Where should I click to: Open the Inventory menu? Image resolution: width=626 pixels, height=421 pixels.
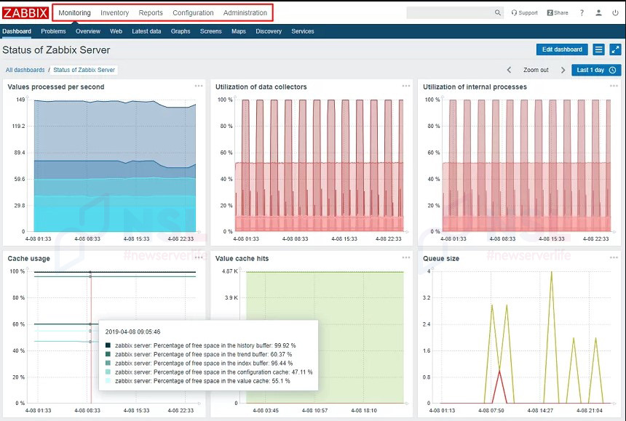pos(114,13)
